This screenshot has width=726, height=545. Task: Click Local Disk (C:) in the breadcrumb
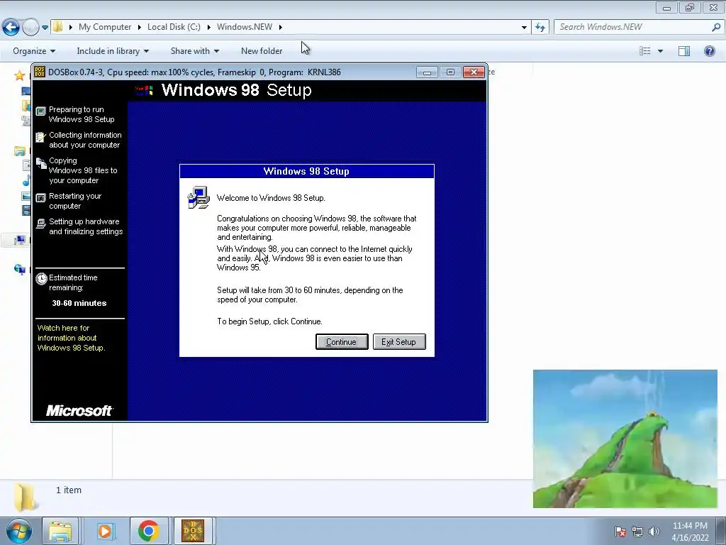[x=174, y=27]
